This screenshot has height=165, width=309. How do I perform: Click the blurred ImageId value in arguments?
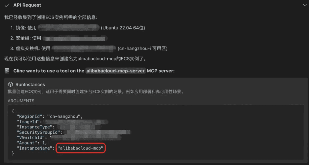75,122
